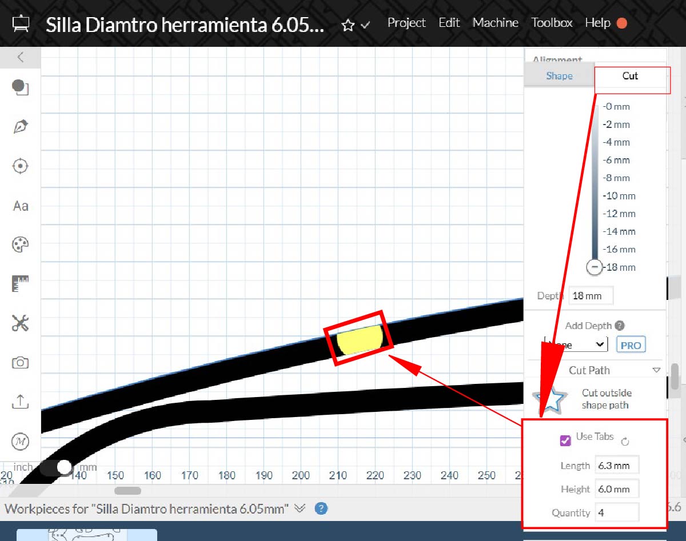Viewport: 686px width, 541px height.
Task: Uncheck the Use Tabs checkbox
Action: tap(565, 440)
